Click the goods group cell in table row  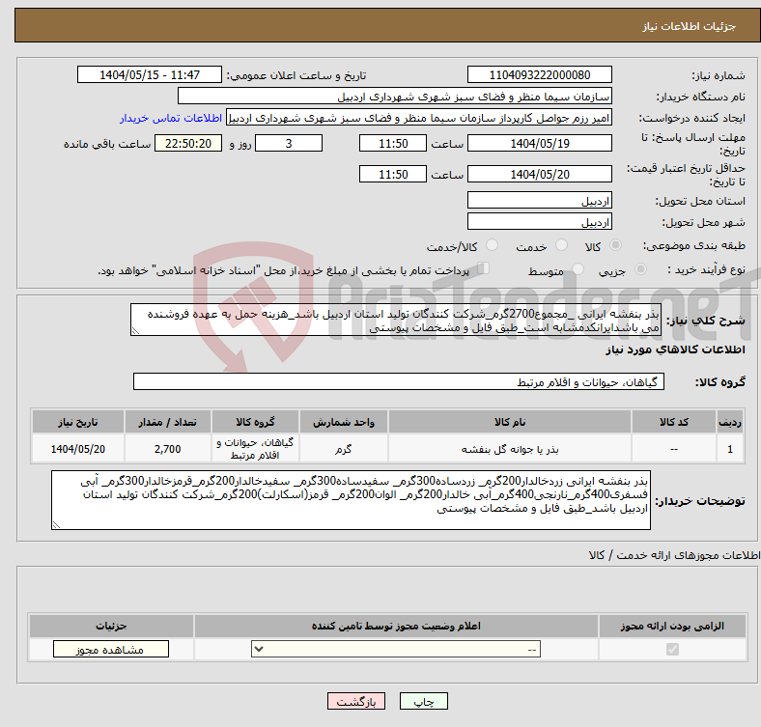(x=255, y=449)
